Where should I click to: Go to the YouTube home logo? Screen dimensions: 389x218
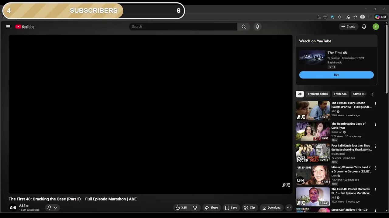click(25, 27)
